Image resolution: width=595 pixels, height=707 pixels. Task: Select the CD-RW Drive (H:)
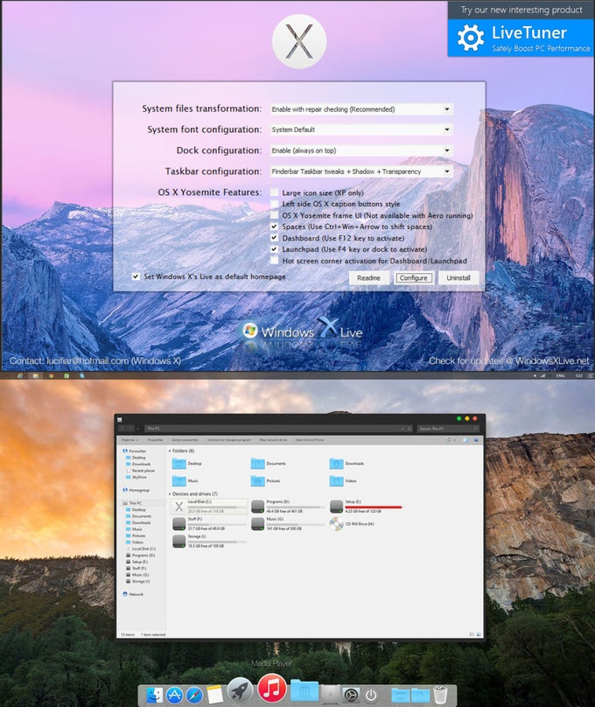(352, 524)
